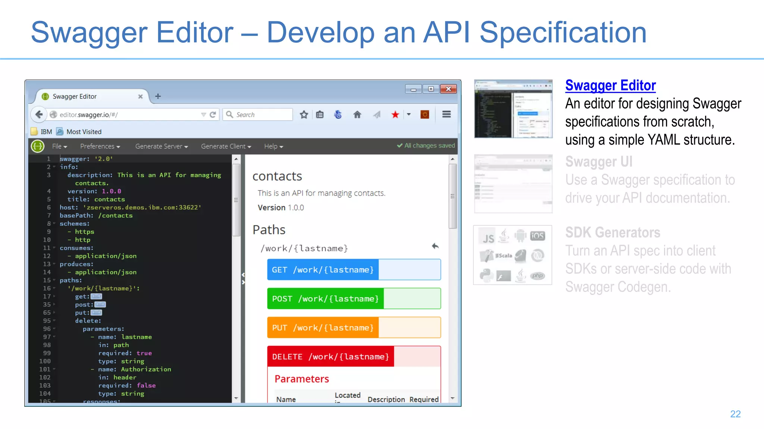Click the preview pane scroll up arrow
This screenshot has height=429, width=764.
[453, 159]
